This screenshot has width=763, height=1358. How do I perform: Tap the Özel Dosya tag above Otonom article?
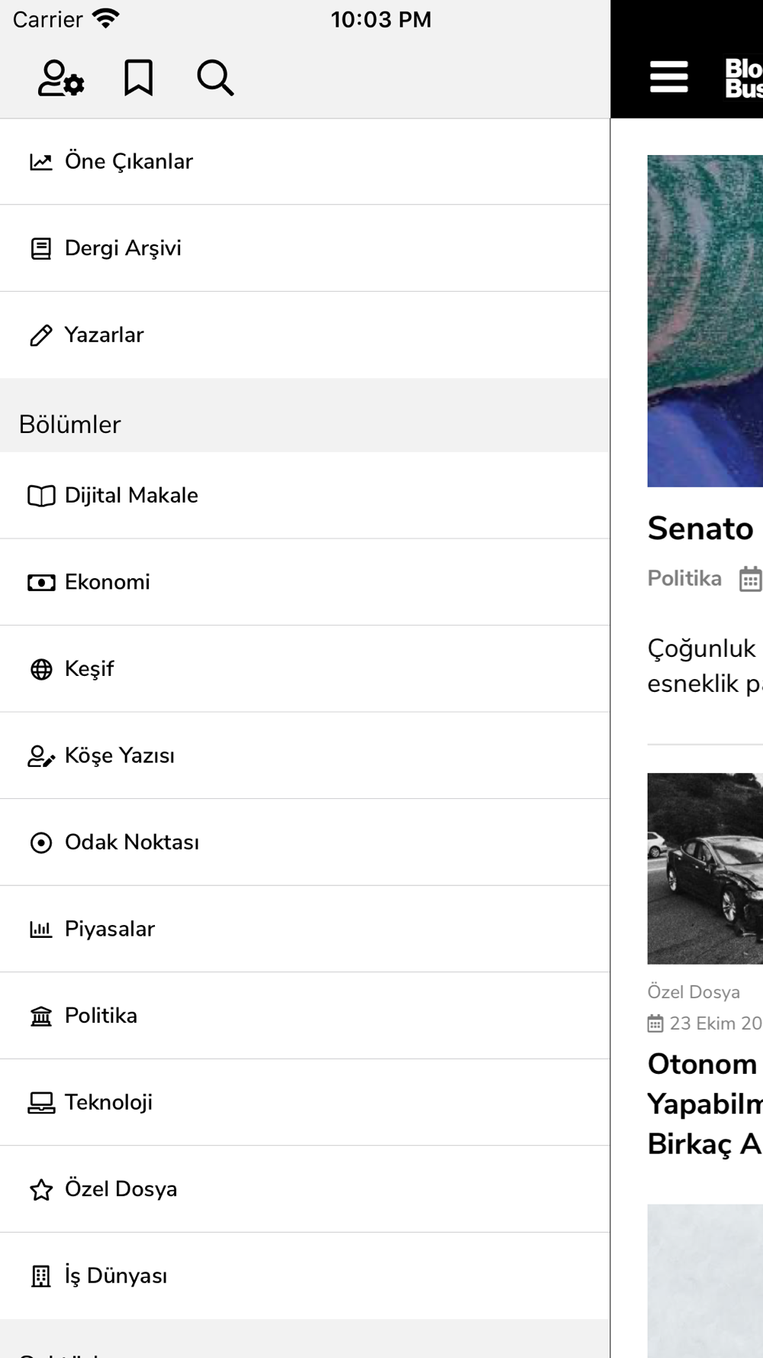pos(694,991)
